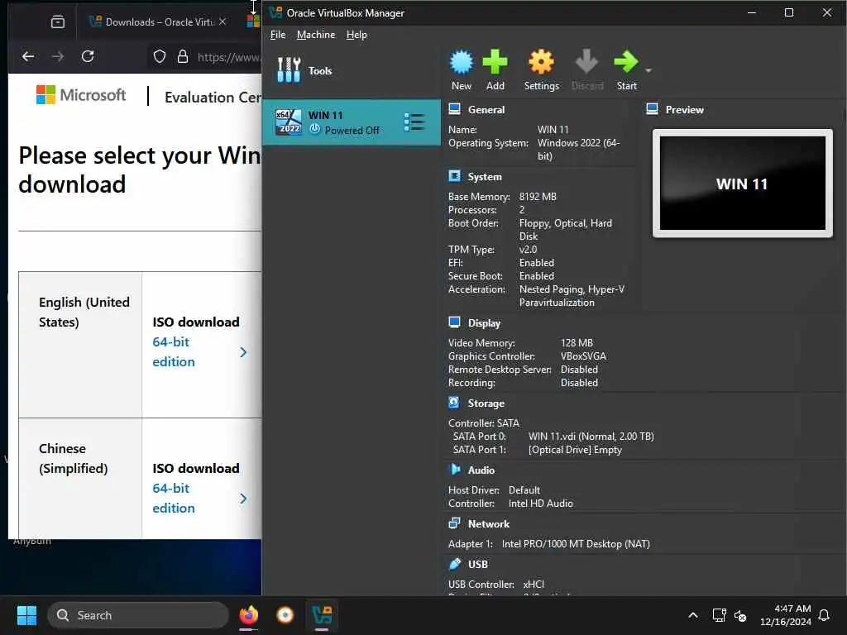Click the Display section monitor icon
Viewport: 847px width, 635px height.
(x=455, y=323)
